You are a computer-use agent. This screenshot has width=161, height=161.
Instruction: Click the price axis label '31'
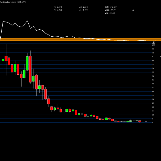pos(153,99)
